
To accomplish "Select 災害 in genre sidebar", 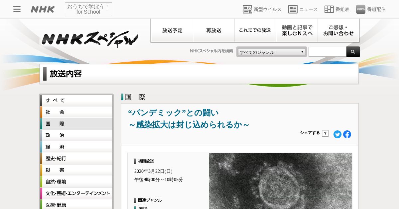I will [76, 170].
